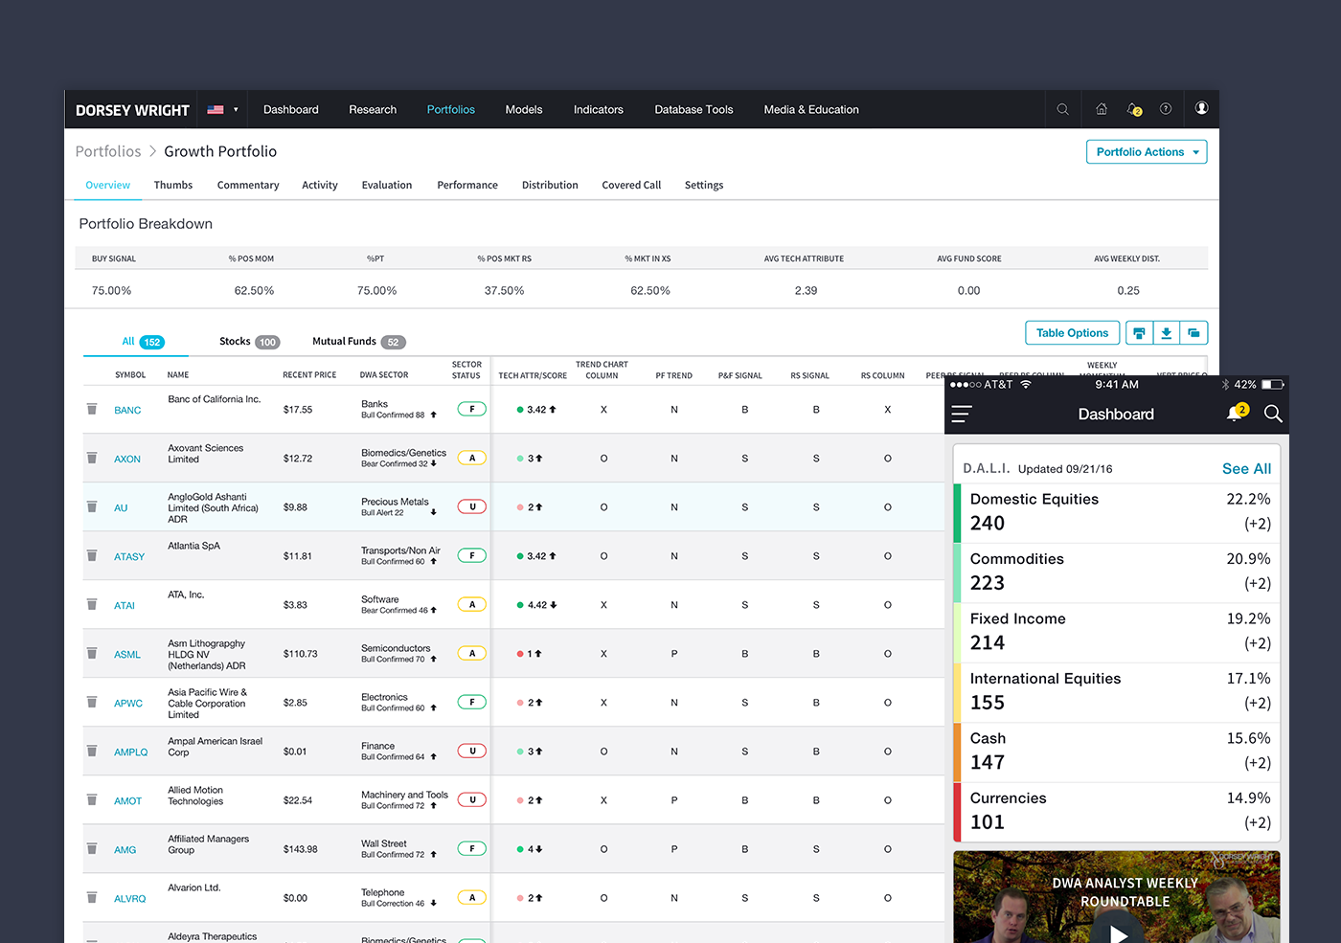The image size is (1341, 943).
Task: Tap the mobile Dashboard notification bell
Action: tap(1237, 413)
